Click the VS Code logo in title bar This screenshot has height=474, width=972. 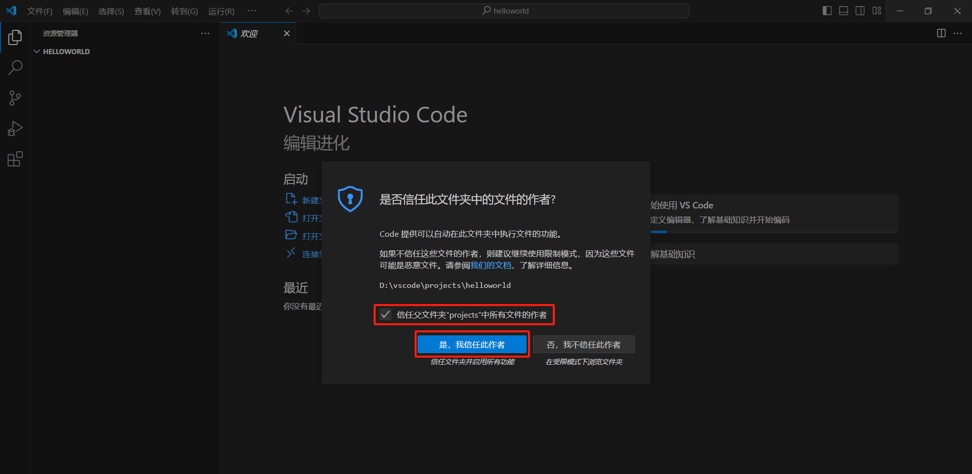tap(11, 11)
